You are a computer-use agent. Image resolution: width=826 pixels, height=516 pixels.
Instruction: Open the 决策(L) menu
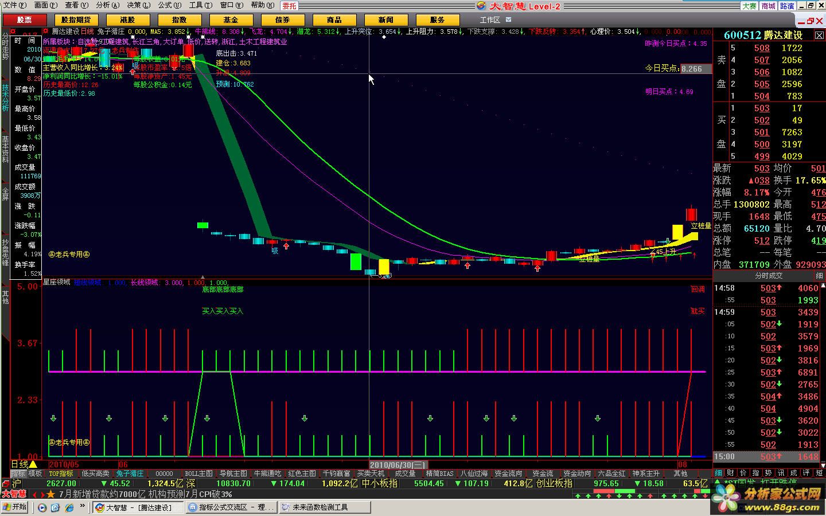coord(138,5)
